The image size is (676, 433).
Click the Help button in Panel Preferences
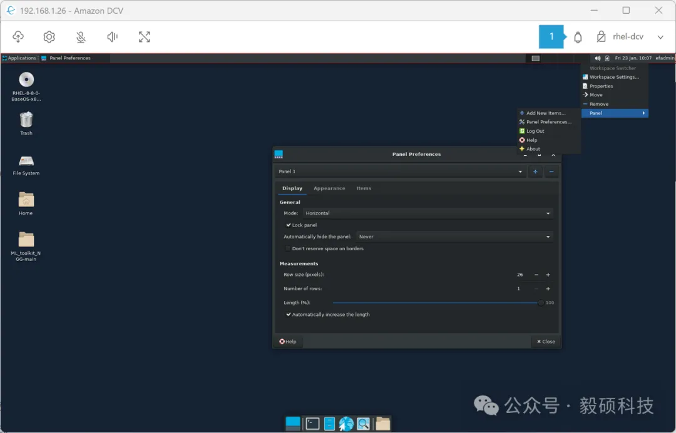289,342
